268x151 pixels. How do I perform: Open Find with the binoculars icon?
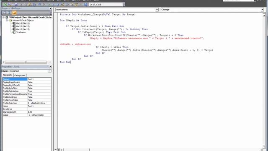[34, 5]
